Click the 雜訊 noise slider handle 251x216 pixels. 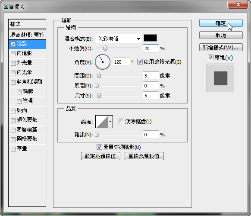(97, 134)
